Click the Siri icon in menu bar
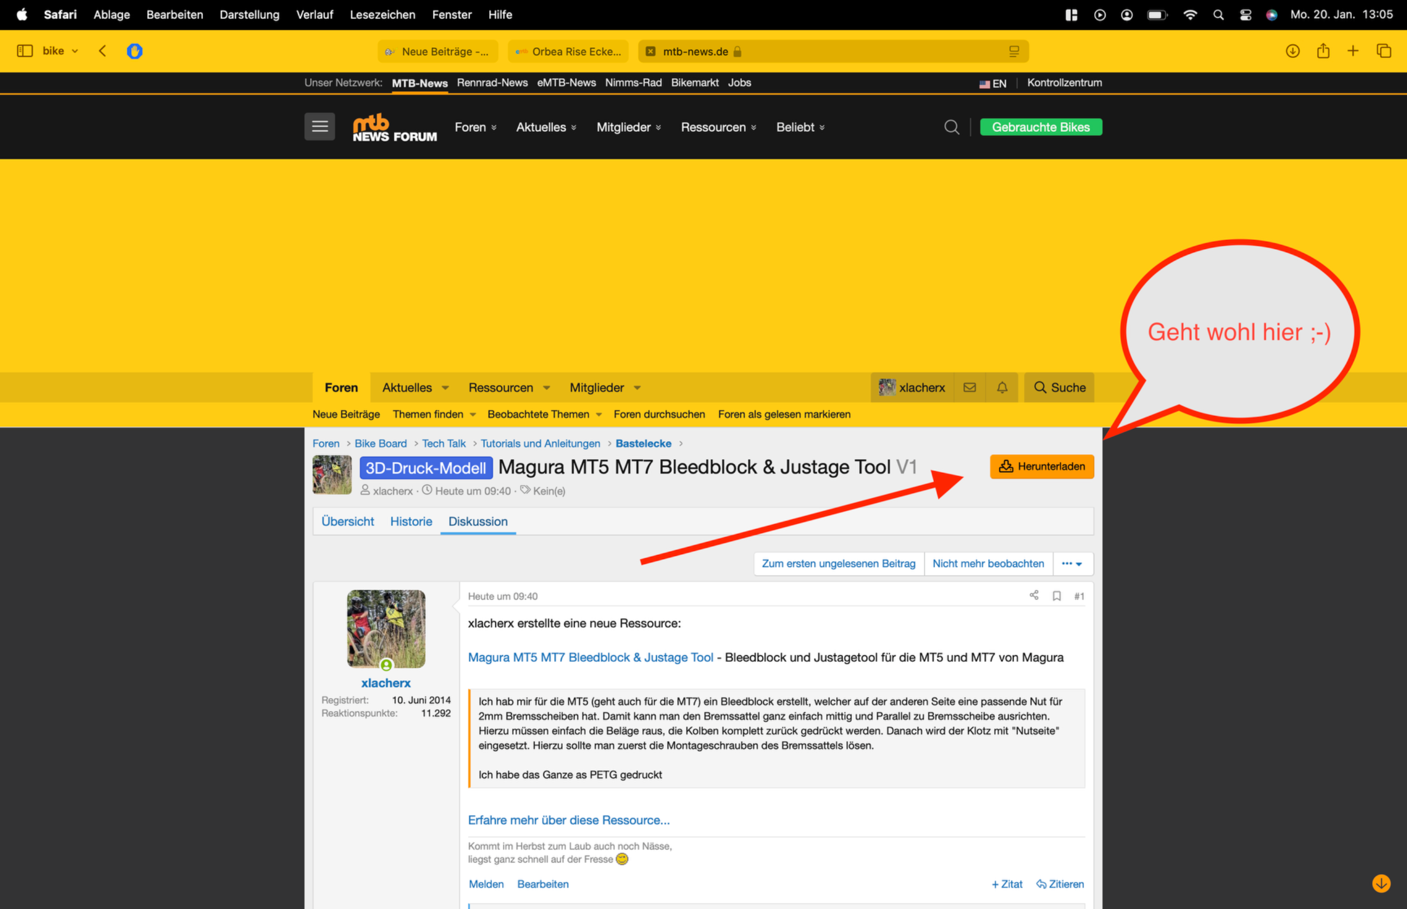1407x909 pixels. 1272,15
